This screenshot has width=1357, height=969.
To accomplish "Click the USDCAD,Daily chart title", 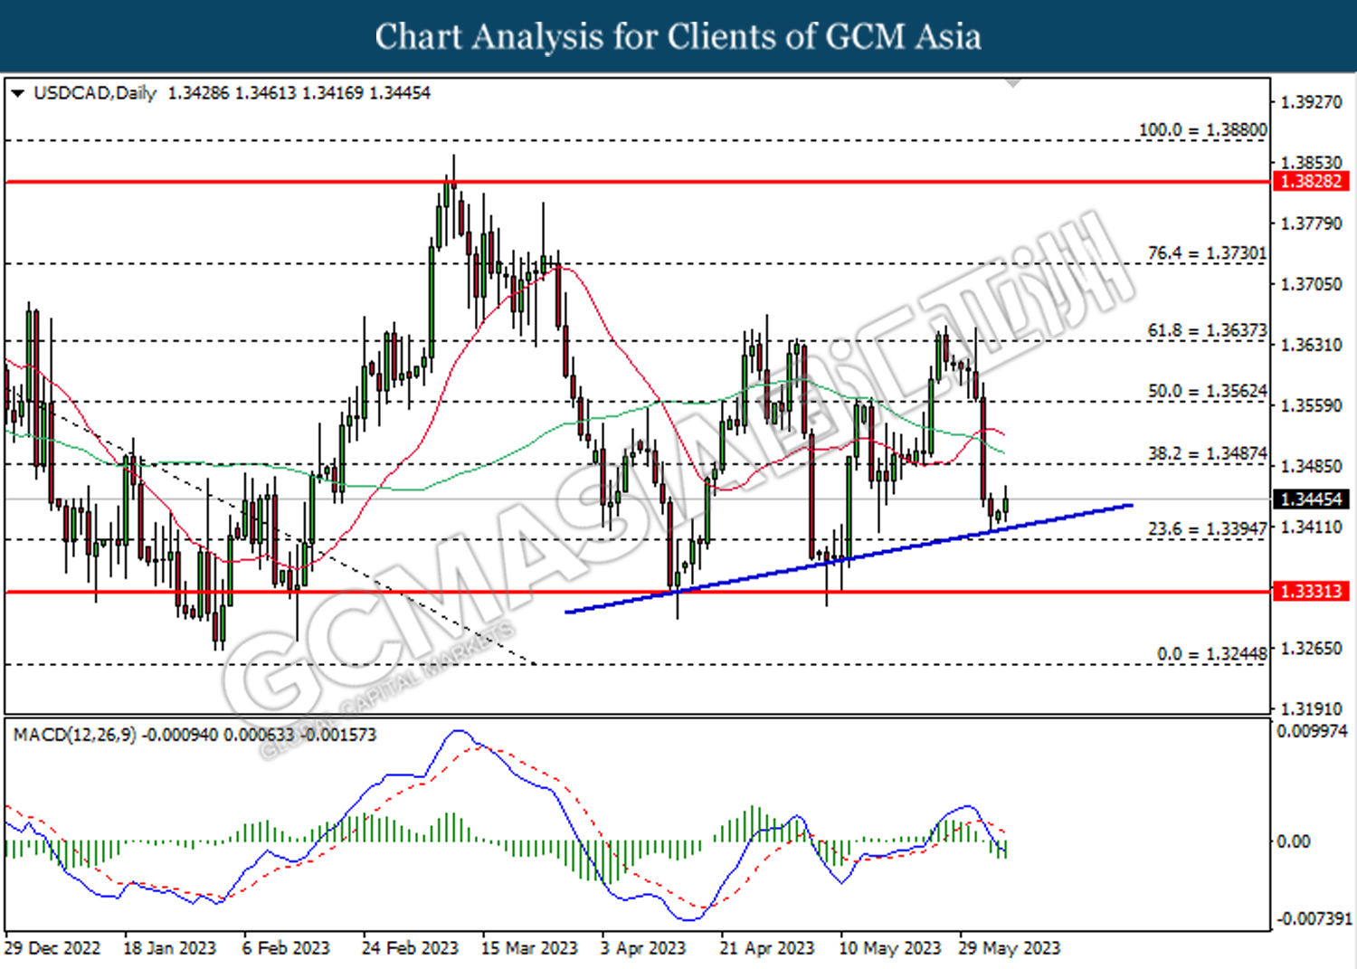I will coord(95,93).
